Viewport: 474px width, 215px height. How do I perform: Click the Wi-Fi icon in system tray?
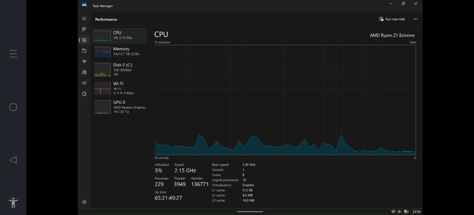click(393, 212)
